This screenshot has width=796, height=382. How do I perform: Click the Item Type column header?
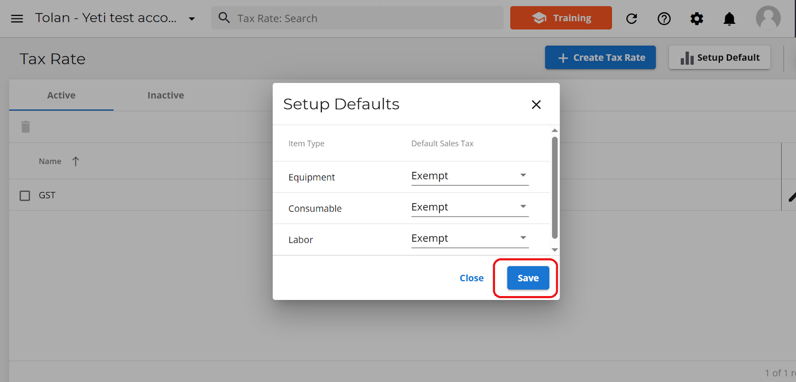pos(306,144)
